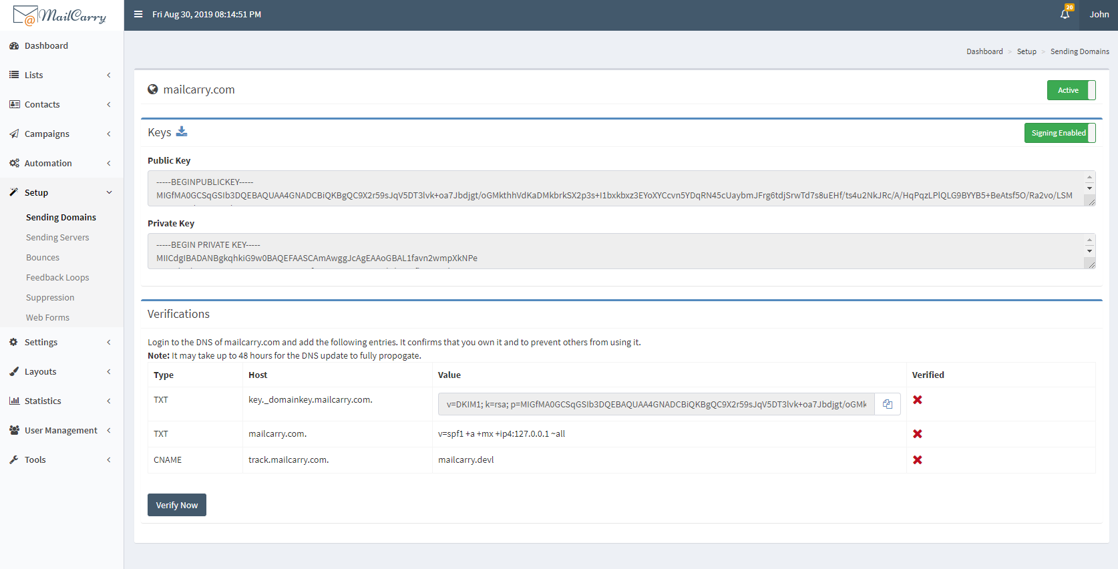Click the Dashboard breadcrumb link
The width and height of the screenshot is (1118, 569).
pos(984,51)
